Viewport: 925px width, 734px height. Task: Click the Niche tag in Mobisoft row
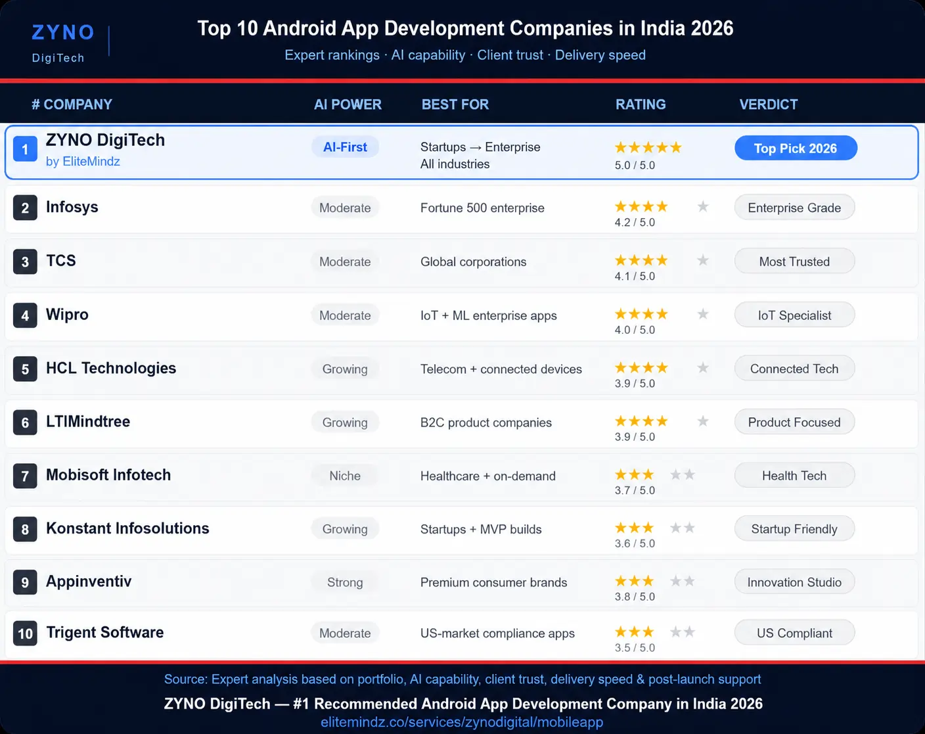(x=345, y=476)
